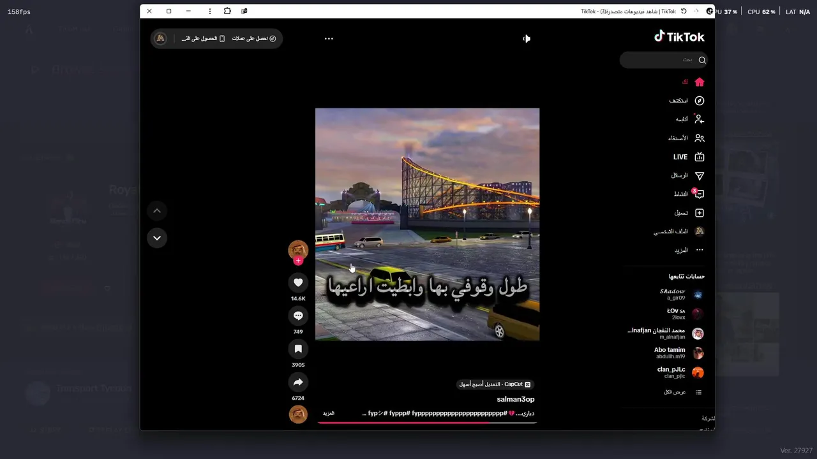Screen dimensions: 817x459
Task: Open followed account a_gir09
Action: [x=680, y=295]
